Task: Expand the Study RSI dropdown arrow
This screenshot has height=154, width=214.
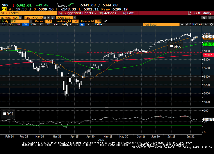Action: pyautogui.click(x=31, y=21)
